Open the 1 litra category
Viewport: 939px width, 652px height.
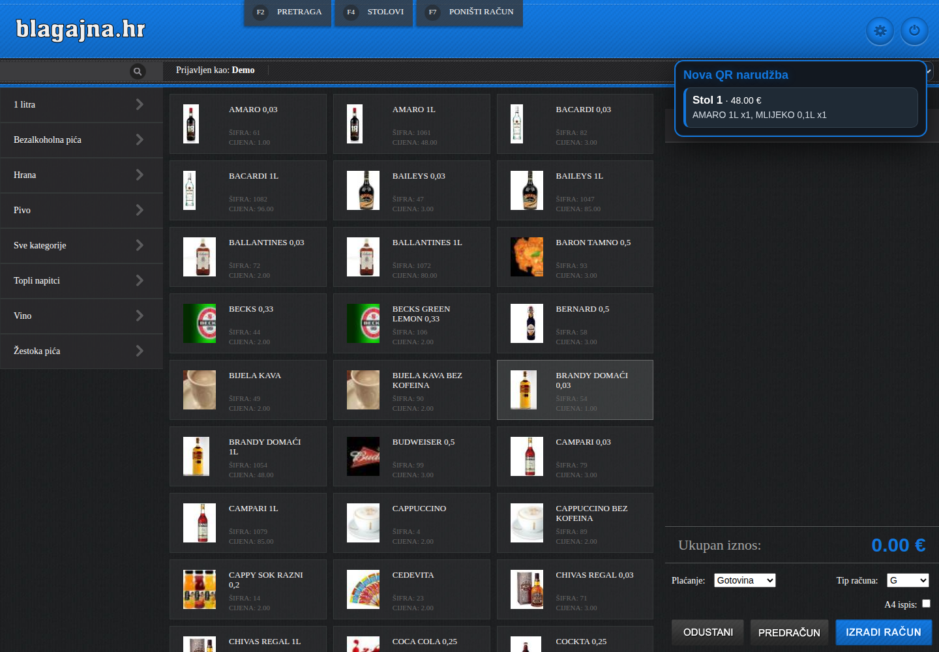82,105
